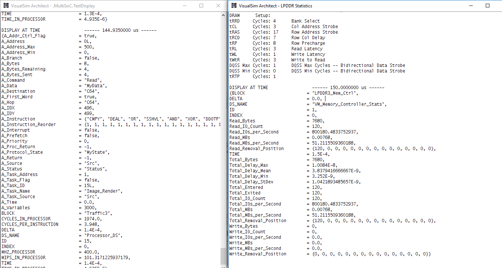Click the LPDDR Statistics window globe icon

coord(233,6)
